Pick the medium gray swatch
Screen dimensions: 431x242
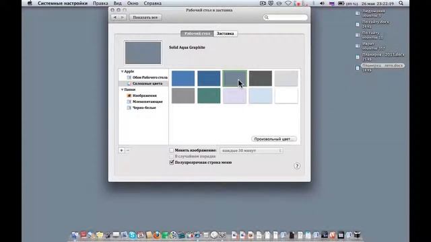(x=183, y=95)
